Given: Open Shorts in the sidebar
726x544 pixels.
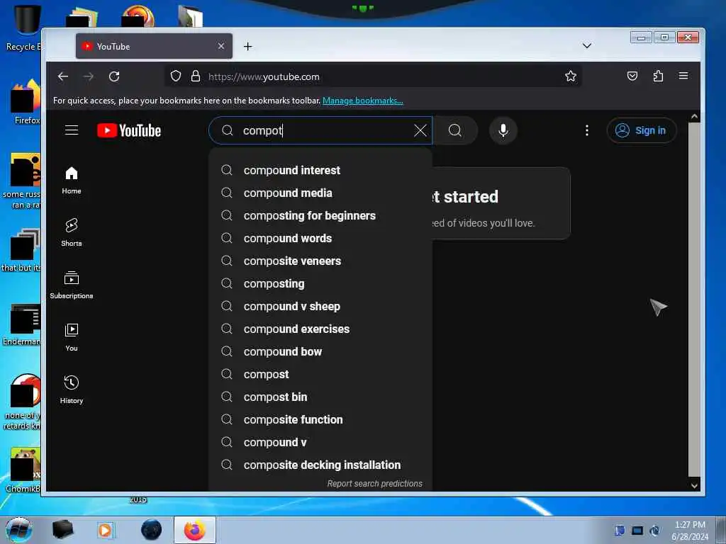Looking at the screenshot, I should [x=72, y=232].
